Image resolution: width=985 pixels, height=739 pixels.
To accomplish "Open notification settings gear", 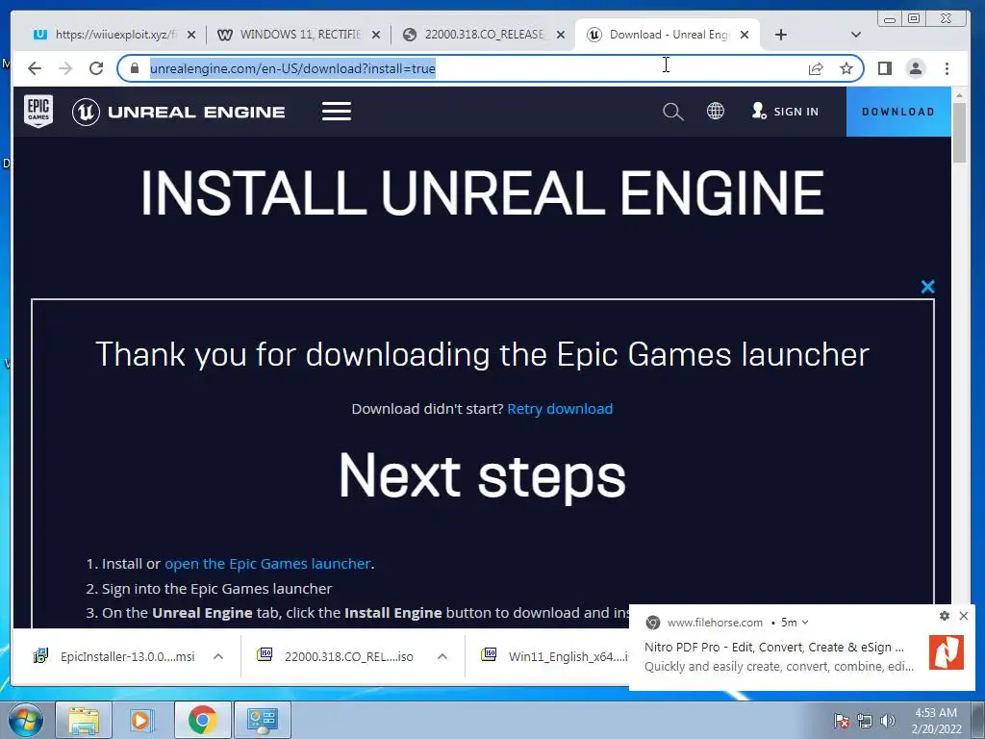I will pyautogui.click(x=945, y=616).
